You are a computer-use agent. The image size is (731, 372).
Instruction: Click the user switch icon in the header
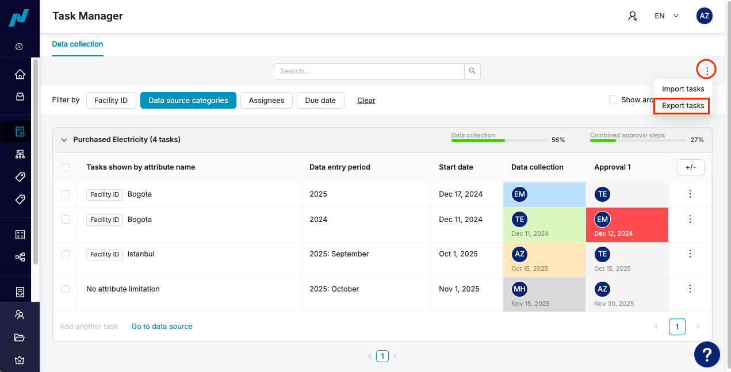633,16
